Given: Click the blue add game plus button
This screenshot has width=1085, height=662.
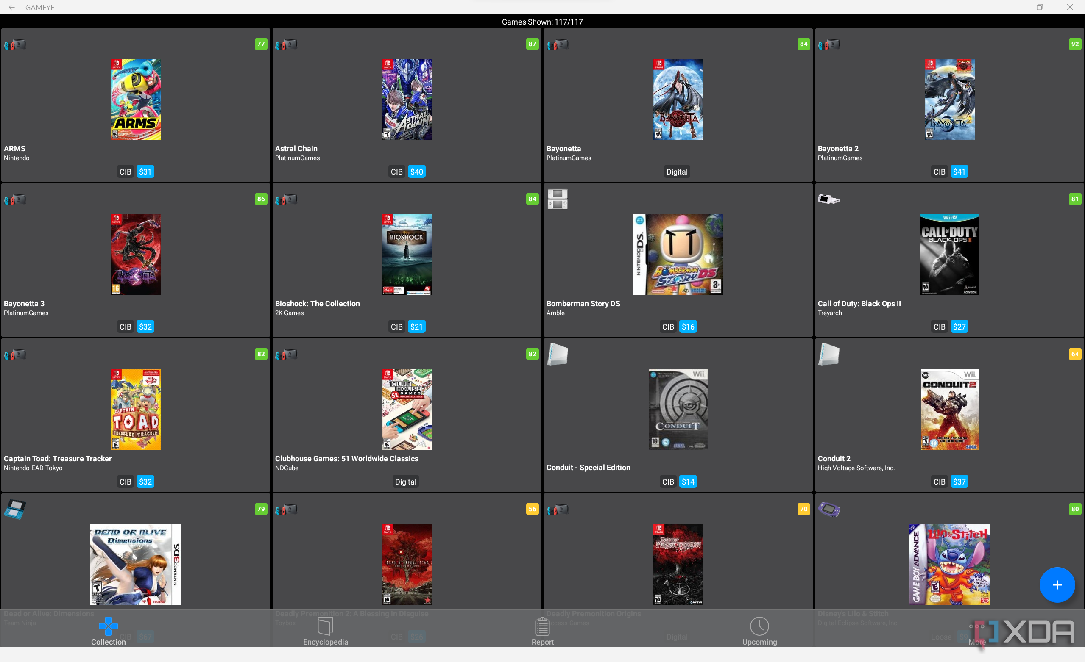Looking at the screenshot, I should point(1057,585).
